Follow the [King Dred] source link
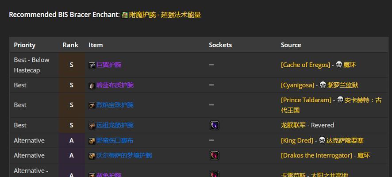This screenshot has height=177, width=392. point(297,141)
